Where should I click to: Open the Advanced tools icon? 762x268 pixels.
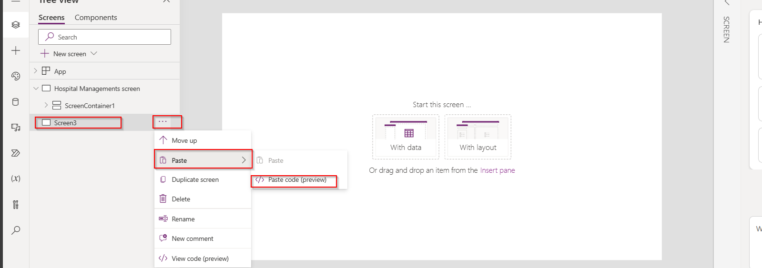coord(16,205)
